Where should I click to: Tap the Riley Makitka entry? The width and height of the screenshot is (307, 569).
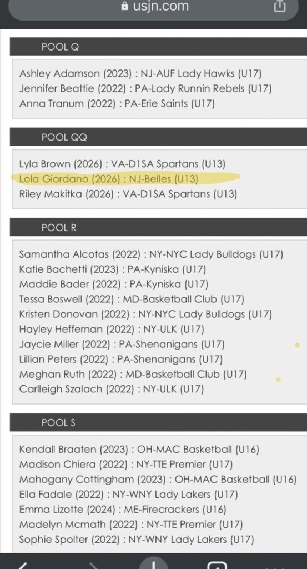click(128, 194)
